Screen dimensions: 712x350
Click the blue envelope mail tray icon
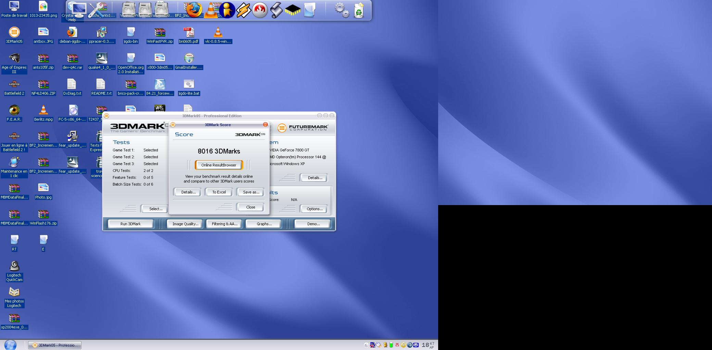click(416, 345)
